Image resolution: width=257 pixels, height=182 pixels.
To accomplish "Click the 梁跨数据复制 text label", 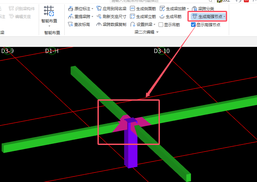I will 115,24.
